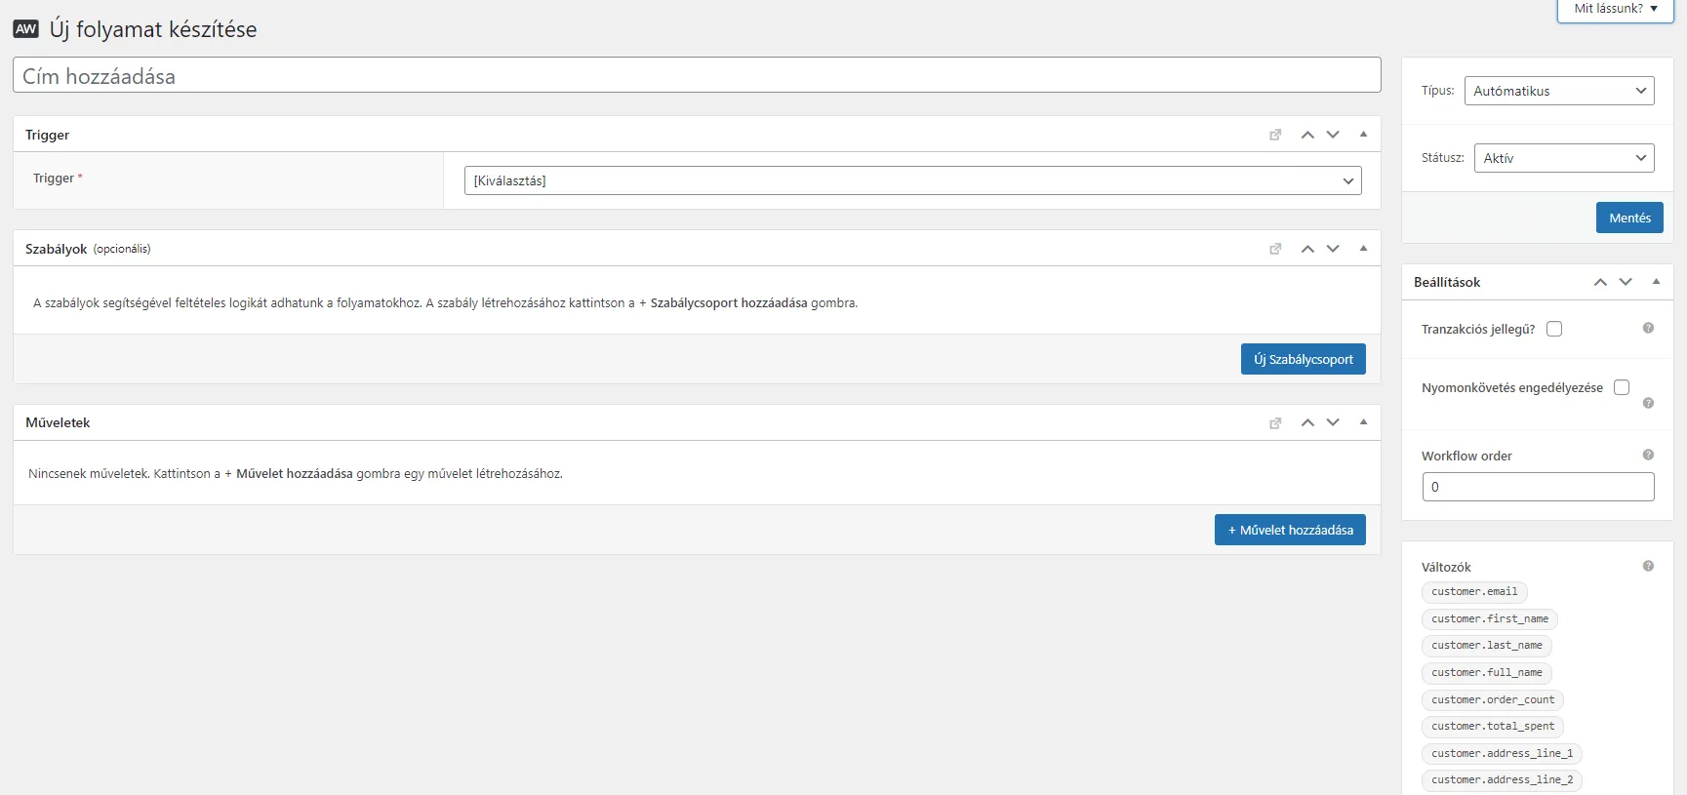Move Trigger panel up arrow
The image size is (1687, 795).
click(x=1307, y=135)
